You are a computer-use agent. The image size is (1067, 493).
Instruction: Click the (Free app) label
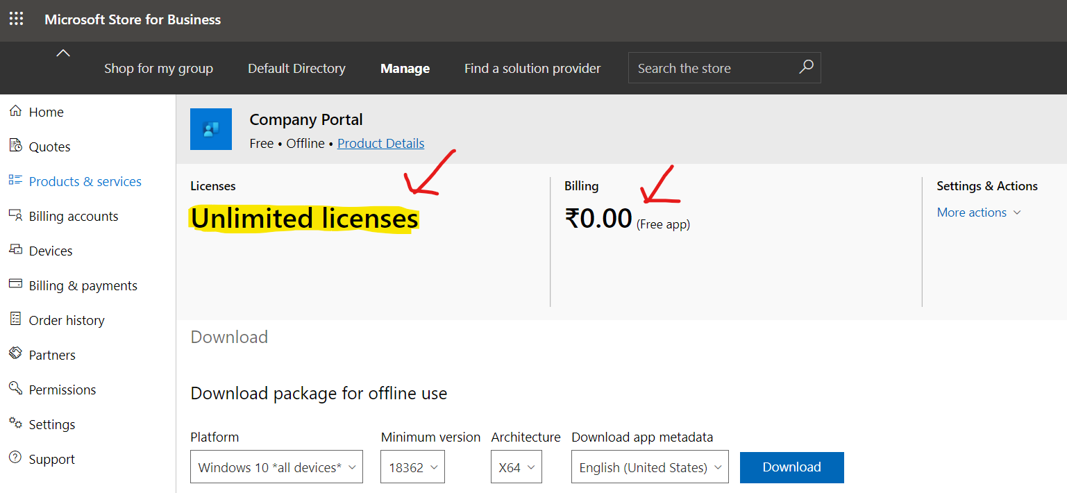coord(663,224)
